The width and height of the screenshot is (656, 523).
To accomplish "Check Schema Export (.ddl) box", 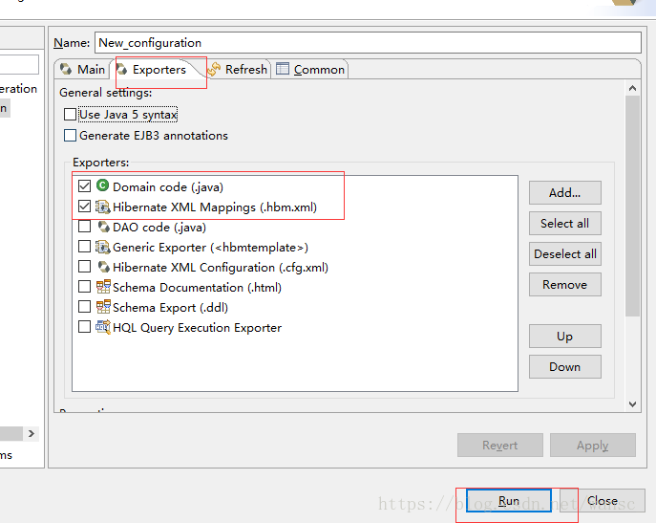I will click(85, 307).
